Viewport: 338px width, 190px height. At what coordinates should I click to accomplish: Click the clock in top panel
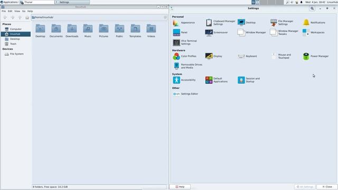[315, 2]
